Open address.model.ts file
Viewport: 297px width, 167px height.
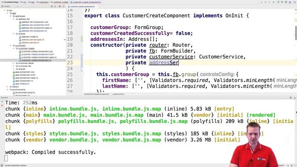tap(30, 37)
